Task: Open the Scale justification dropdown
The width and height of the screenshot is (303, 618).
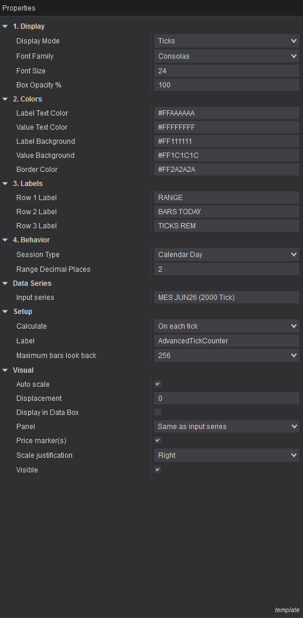Action: pos(227,455)
